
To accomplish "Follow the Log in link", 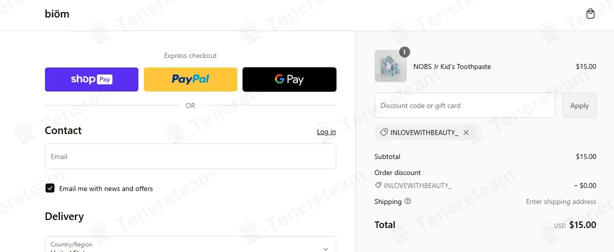I will 326,132.
